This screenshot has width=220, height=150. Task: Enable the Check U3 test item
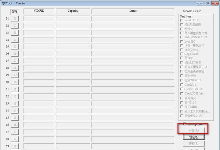[182, 85]
